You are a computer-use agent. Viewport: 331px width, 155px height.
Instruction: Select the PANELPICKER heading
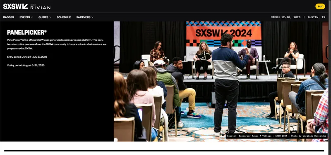tap(27, 32)
